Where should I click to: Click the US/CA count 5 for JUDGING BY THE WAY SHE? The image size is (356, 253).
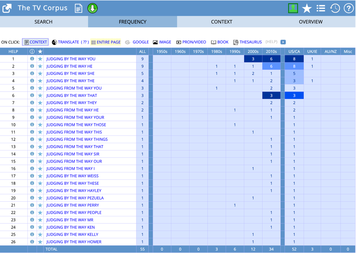[294, 73]
